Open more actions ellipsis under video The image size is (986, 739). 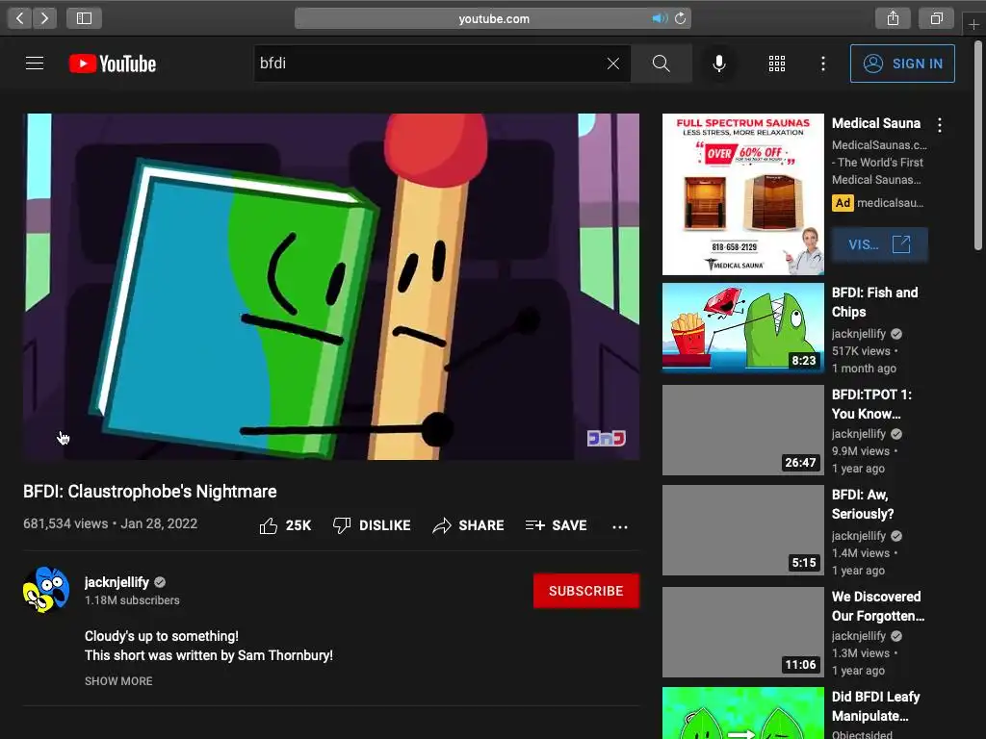pyautogui.click(x=620, y=526)
